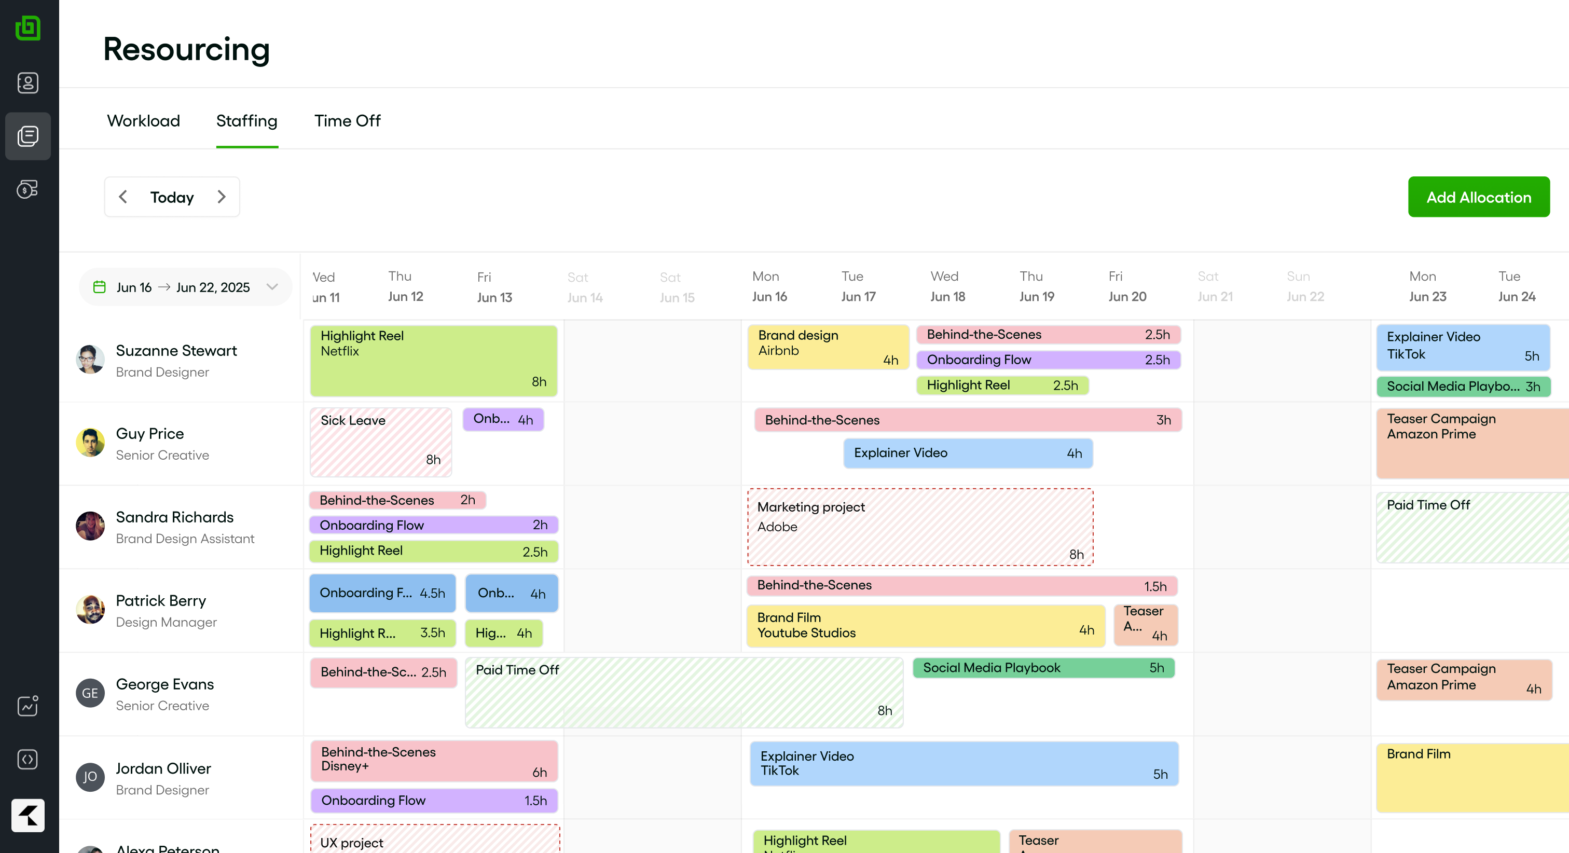Open the resourcing list sidebar icon
Image resolution: width=1569 pixels, height=853 pixels.
click(28, 136)
